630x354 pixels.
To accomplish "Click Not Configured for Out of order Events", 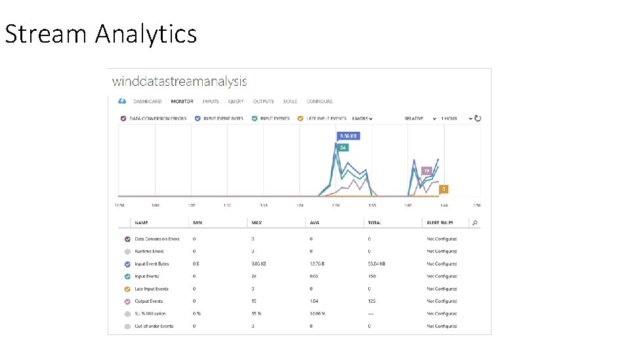I will (442, 326).
